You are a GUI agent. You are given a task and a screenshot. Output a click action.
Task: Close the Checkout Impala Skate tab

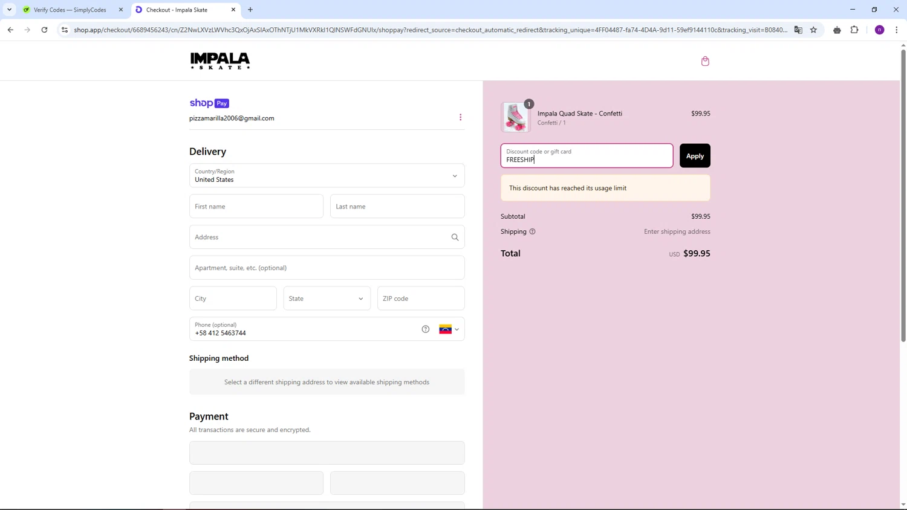pyautogui.click(x=233, y=10)
